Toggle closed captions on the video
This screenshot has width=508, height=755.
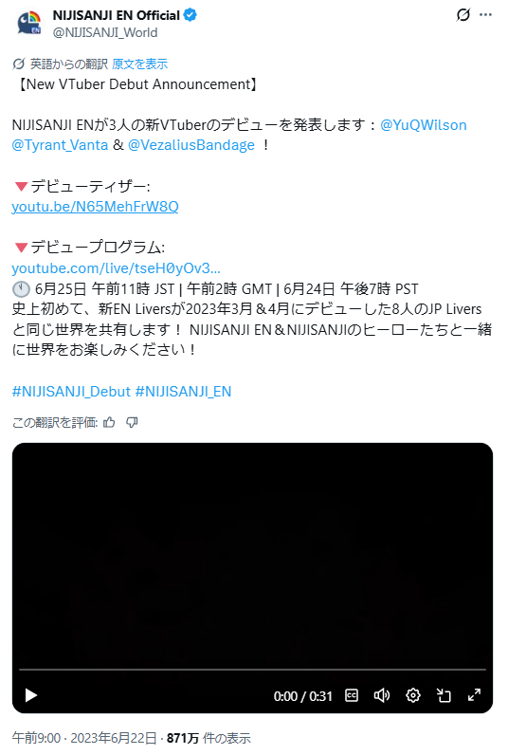[352, 695]
